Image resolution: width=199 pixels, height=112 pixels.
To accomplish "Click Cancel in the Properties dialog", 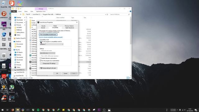I will [x=65, y=73].
